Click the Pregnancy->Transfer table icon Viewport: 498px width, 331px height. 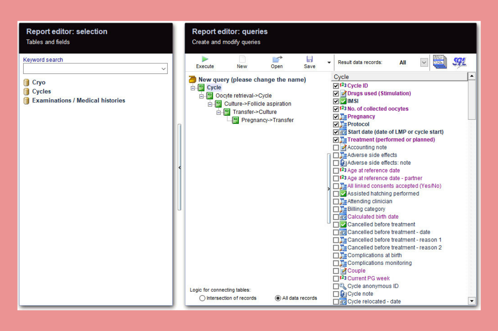coord(236,120)
